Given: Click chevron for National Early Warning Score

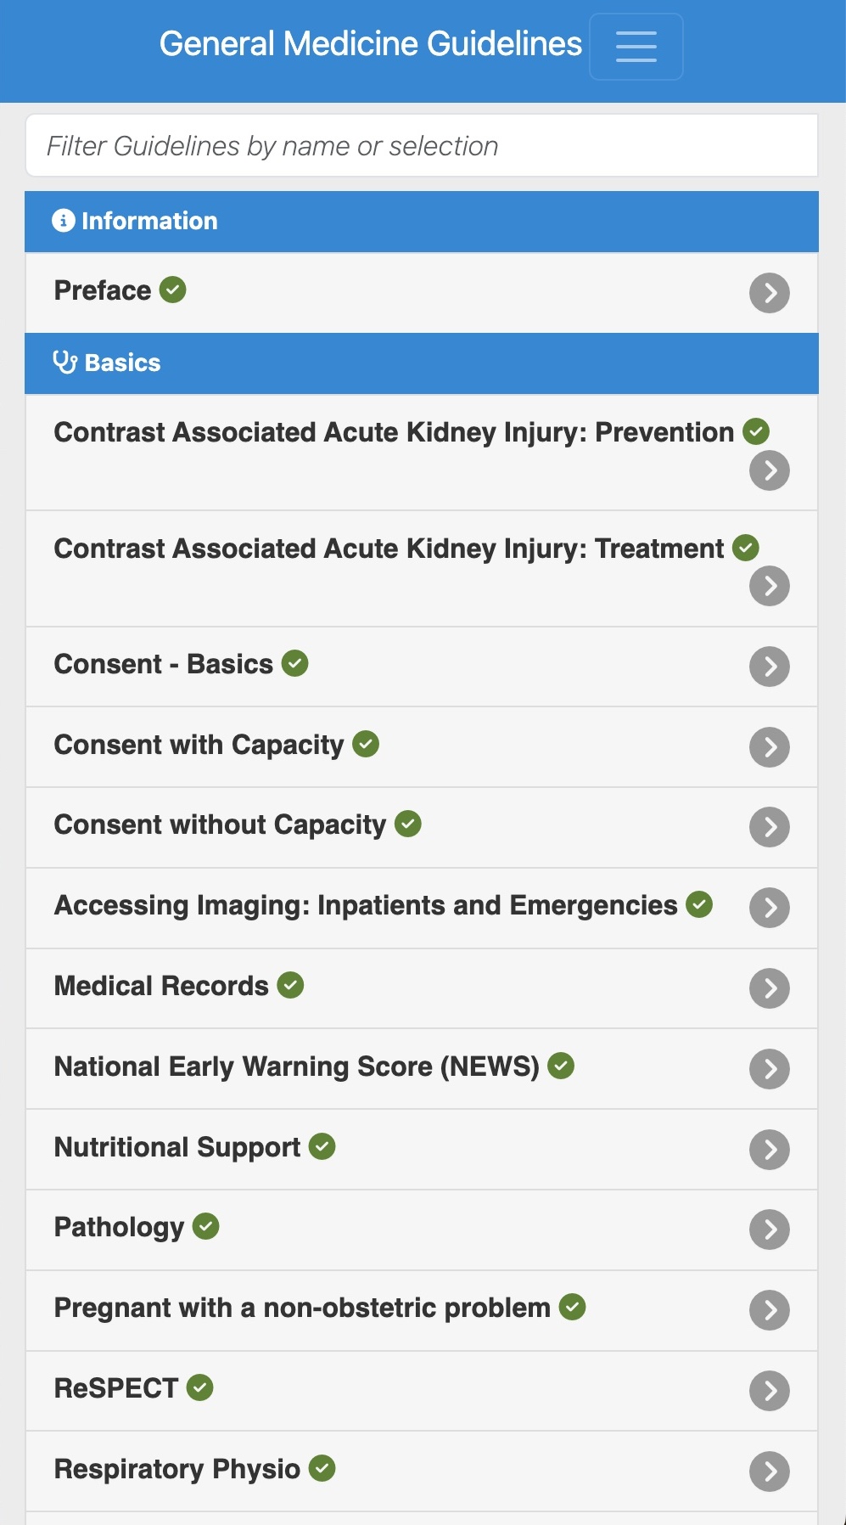Looking at the screenshot, I should (x=770, y=1069).
